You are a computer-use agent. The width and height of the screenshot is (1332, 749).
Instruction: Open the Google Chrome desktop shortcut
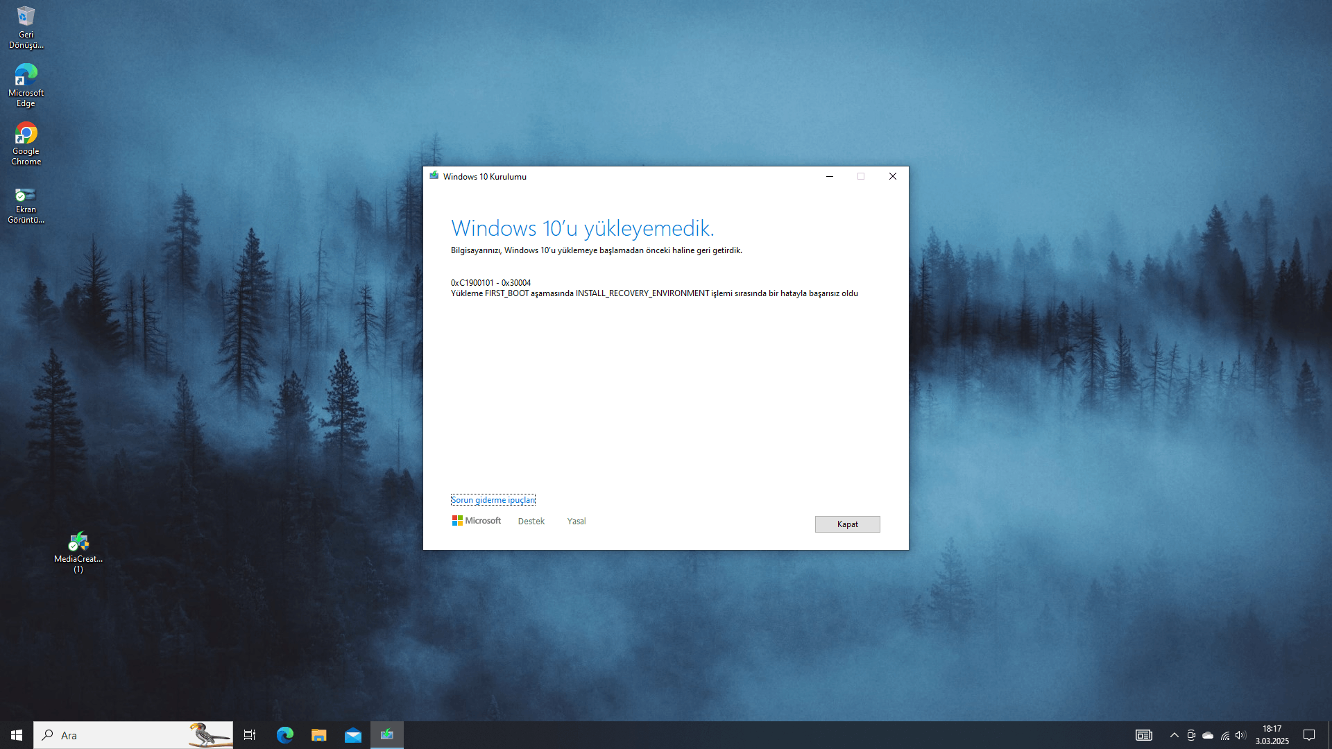(26, 143)
